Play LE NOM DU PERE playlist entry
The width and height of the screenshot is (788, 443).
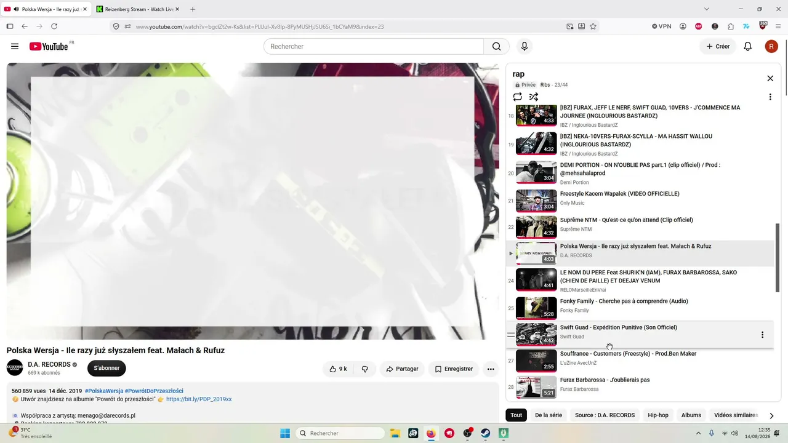[640, 280]
